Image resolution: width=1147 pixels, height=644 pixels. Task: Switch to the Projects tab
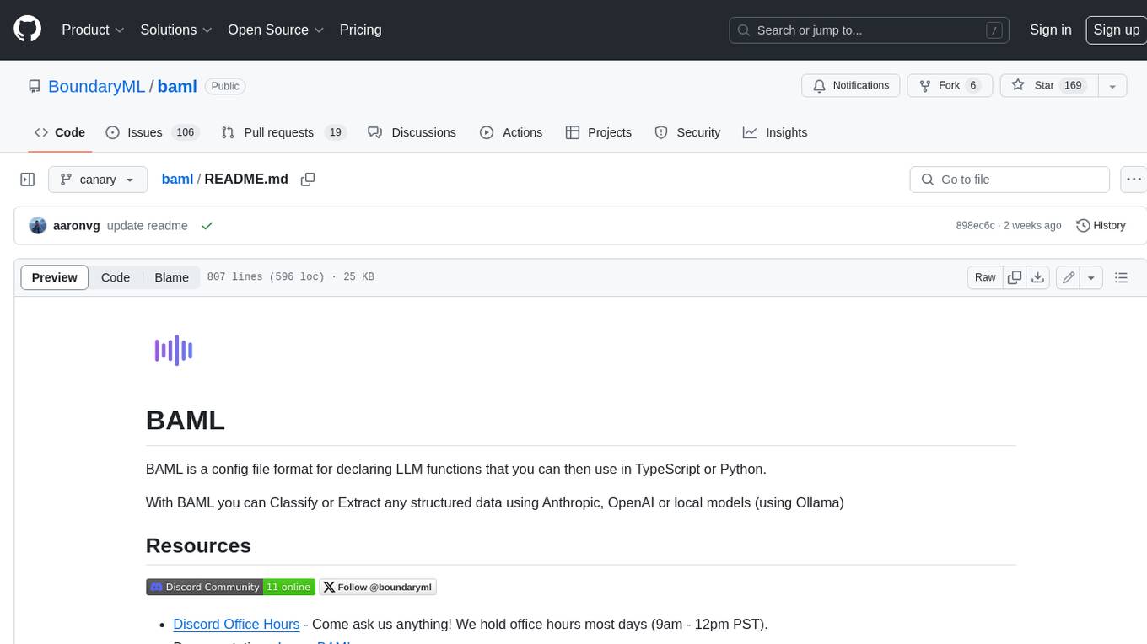tap(599, 132)
